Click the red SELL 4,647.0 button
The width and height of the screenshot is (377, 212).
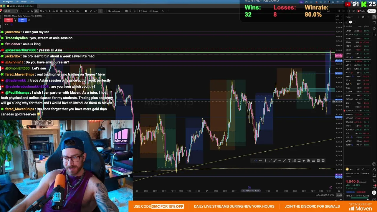pos(9,20)
